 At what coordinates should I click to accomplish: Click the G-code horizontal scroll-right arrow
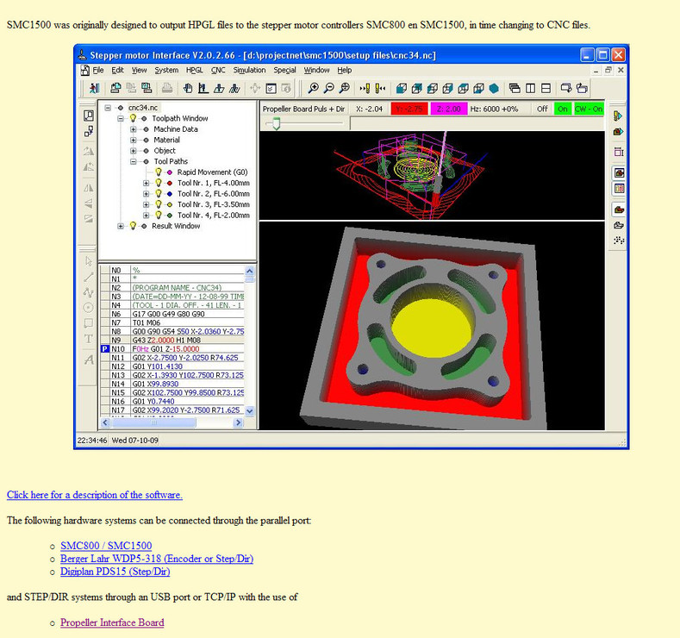(x=238, y=422)
